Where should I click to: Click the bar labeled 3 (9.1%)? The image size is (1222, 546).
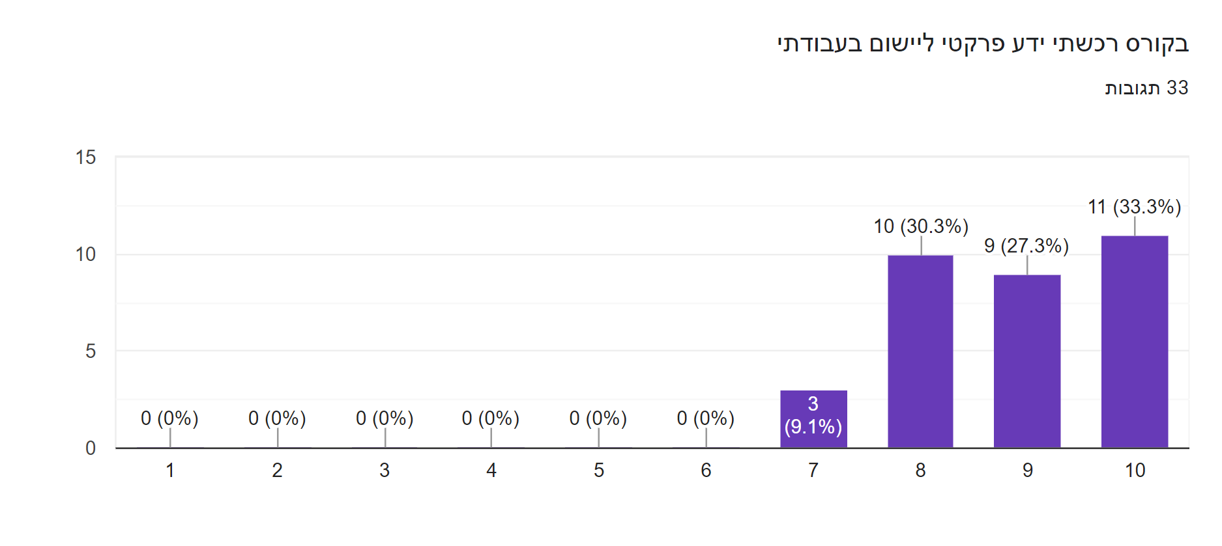(x=813, y=418)
